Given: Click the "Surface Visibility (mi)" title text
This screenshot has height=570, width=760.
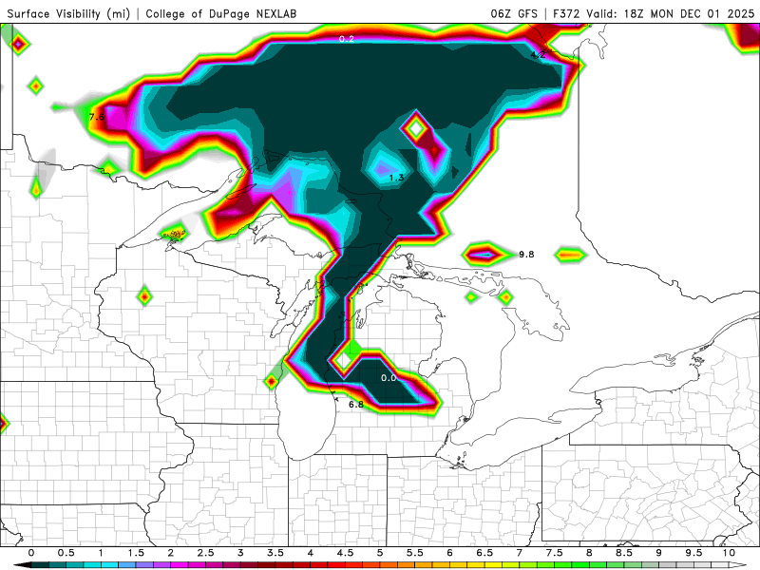Looking at the screenshot, I should tap(68, 13).
